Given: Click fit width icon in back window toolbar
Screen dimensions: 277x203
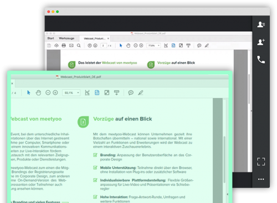Looking at the screenshot, I should (166, 45).
